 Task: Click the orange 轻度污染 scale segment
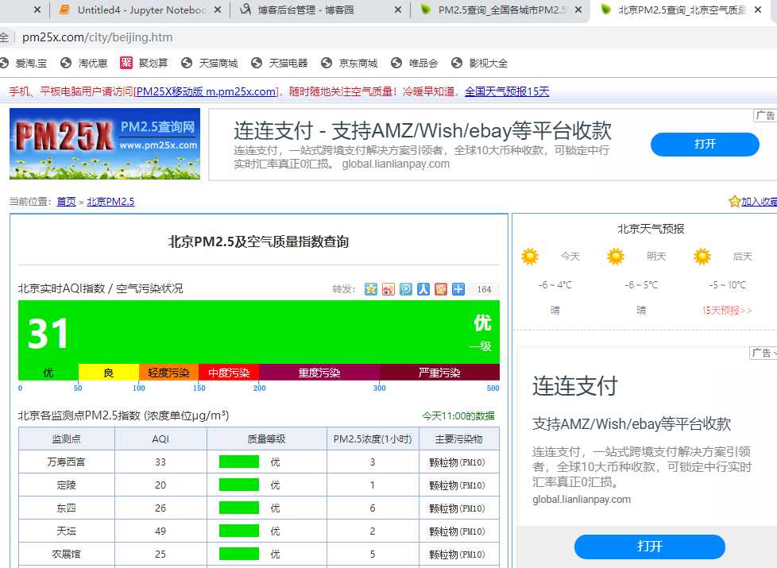168,373
